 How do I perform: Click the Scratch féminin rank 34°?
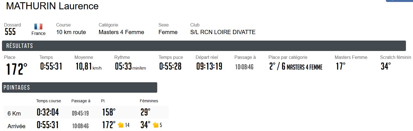click(x=386, y=66)
